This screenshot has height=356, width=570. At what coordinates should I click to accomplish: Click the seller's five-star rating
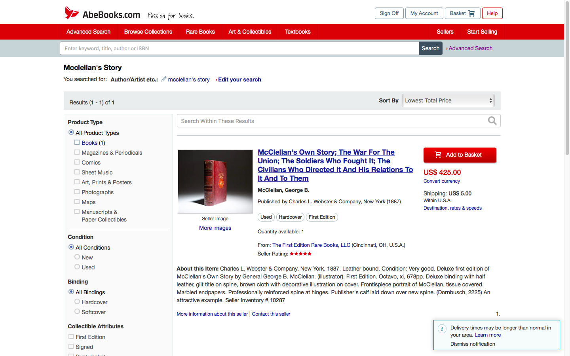(x=300, y=254)
